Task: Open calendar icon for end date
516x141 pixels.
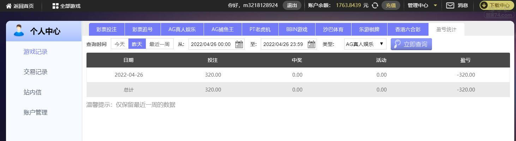Action: point(311,44)
